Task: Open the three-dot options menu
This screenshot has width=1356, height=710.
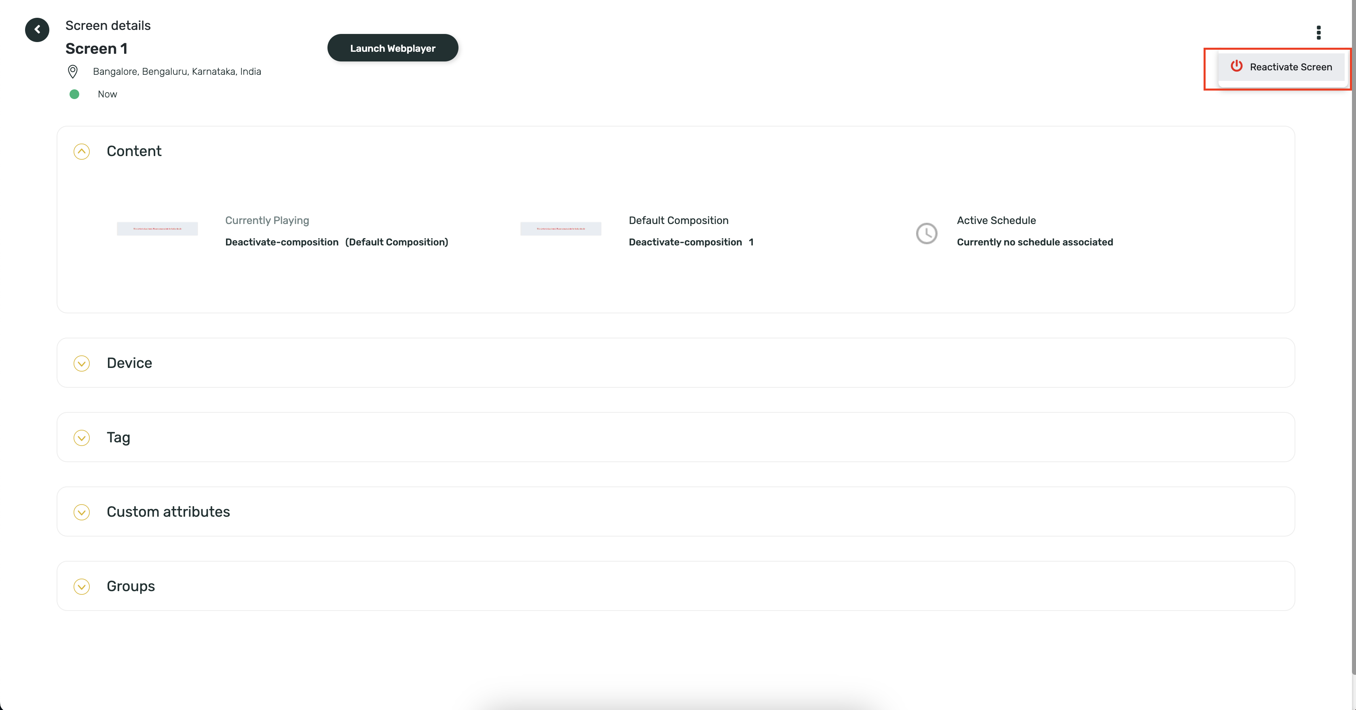Action: 1318,33
